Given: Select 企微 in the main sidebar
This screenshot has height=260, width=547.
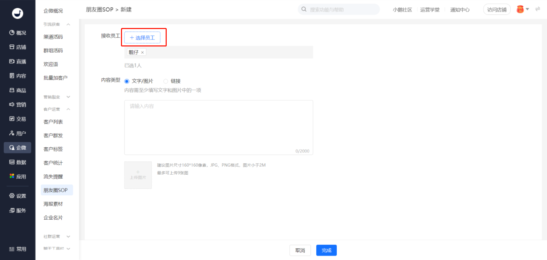Looking at the screenshot, I should [17, 148].
